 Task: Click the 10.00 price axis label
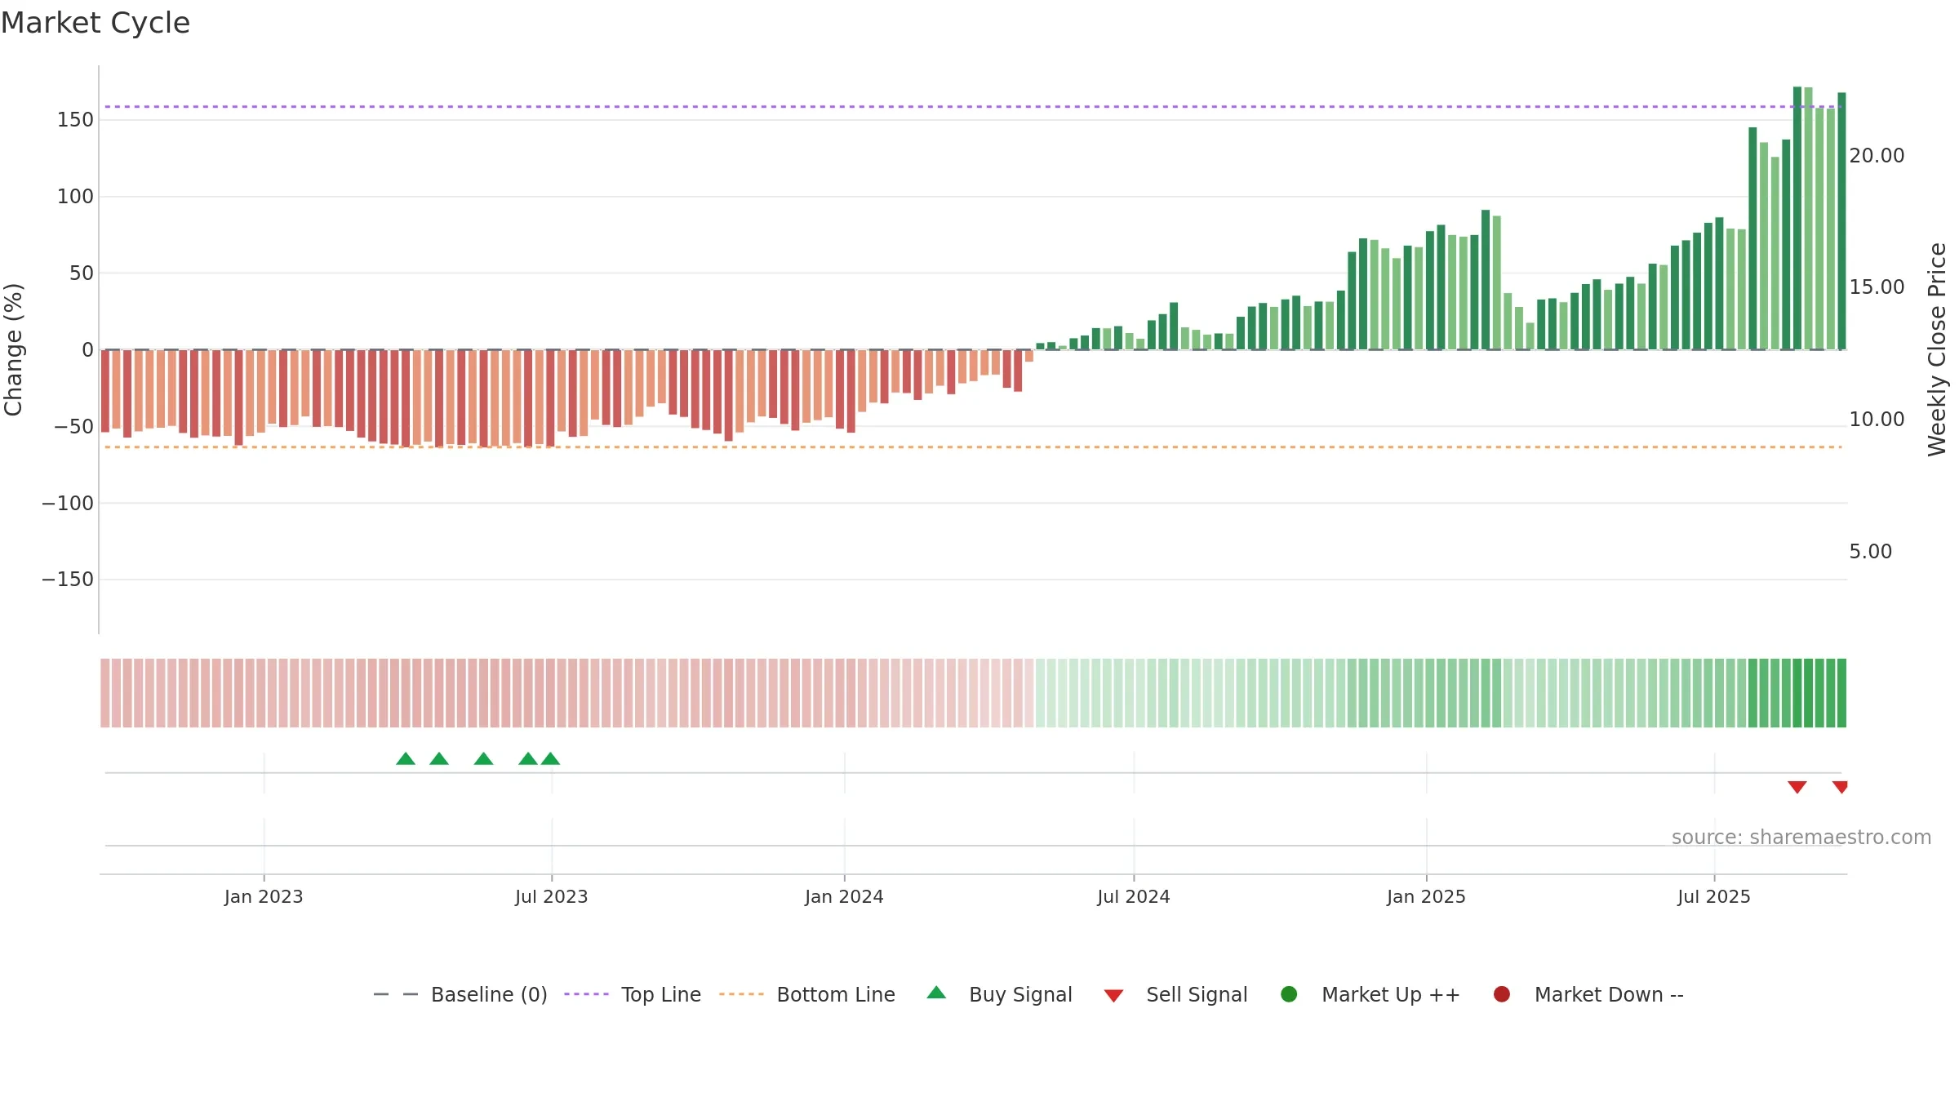click(1877, 420)
